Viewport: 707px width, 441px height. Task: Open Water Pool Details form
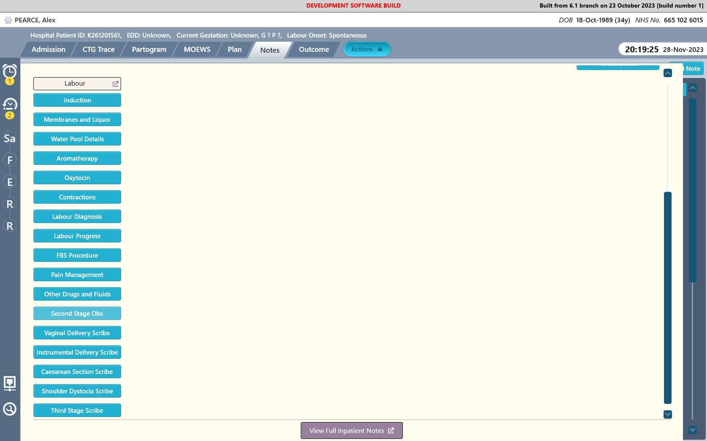pyautogui.click(x=77, y=139)
